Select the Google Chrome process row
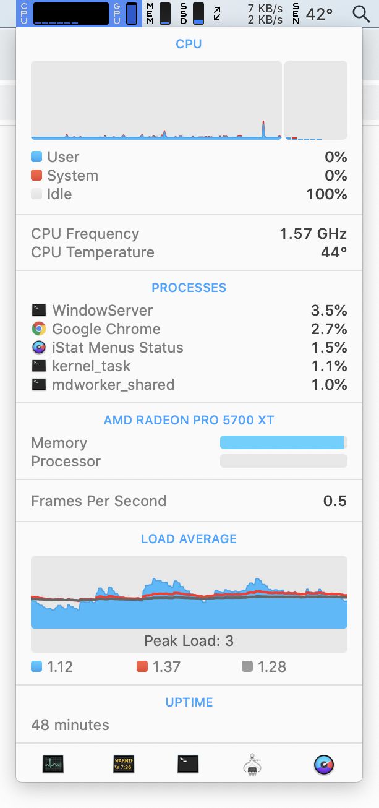This screenshot has height=808, width=379. pyautogui.click(x=189, y=329)
